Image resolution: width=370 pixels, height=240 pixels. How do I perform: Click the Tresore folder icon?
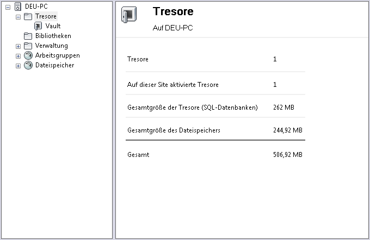28,16
